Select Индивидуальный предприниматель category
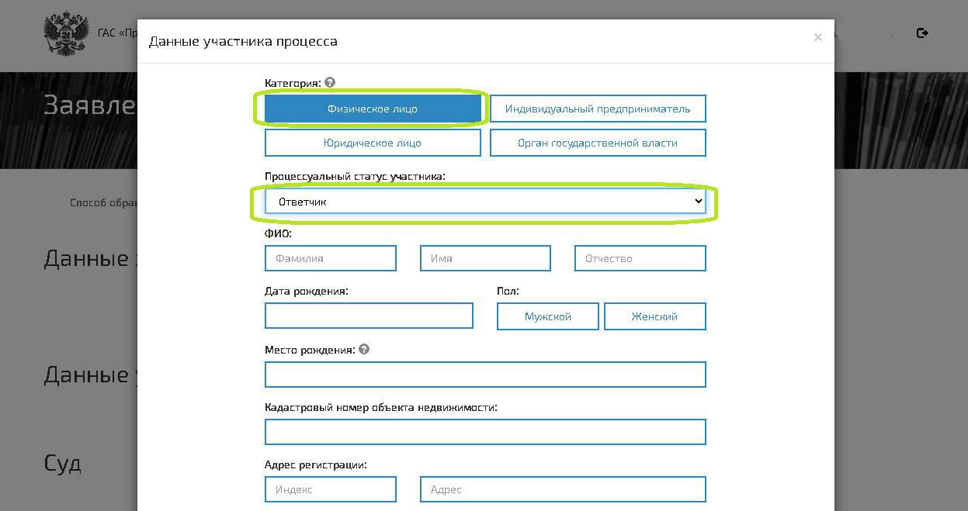This screenshot has height=511, width=968. point(598,109)
